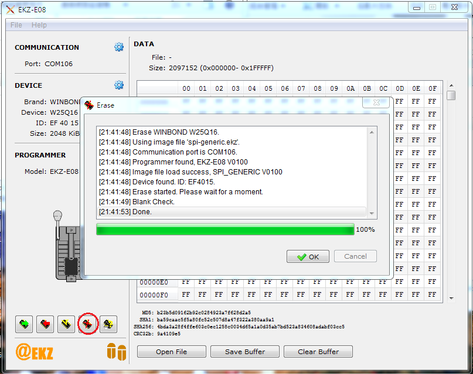Click the orange UU logo icon

coord(117,352)
